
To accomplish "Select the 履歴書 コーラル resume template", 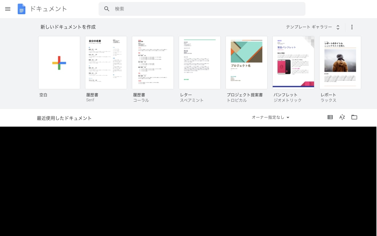I will coord(153,62).
